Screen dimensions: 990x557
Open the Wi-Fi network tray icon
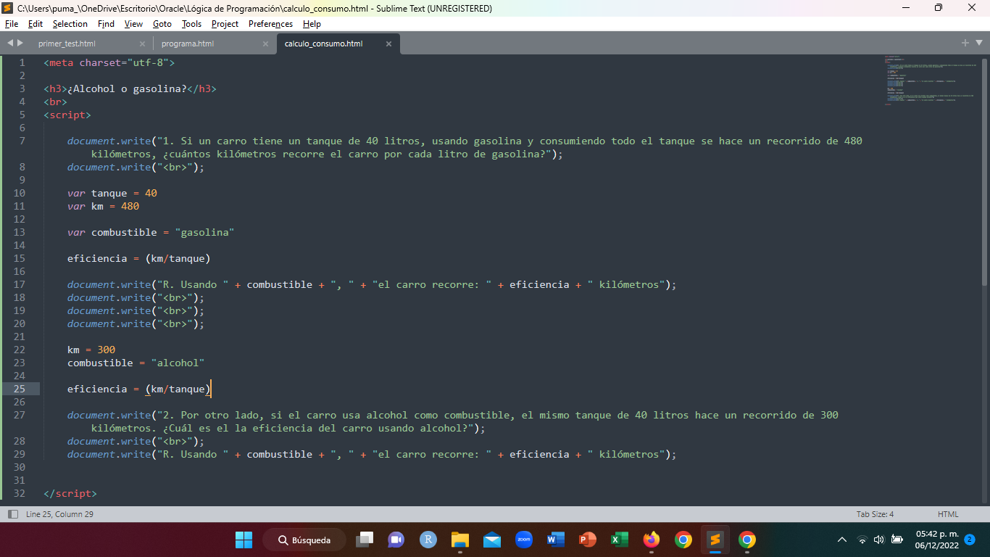click(862, 540)
